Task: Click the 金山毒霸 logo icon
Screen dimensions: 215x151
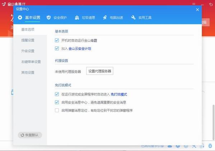Action: tap(4, 4)
